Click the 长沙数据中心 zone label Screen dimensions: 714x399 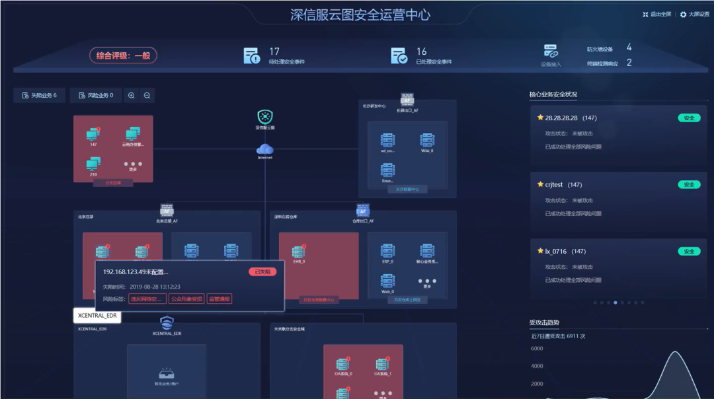click(x=407, y=190)
